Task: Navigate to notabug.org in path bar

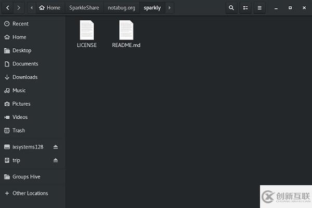Action: click(121, 8)
